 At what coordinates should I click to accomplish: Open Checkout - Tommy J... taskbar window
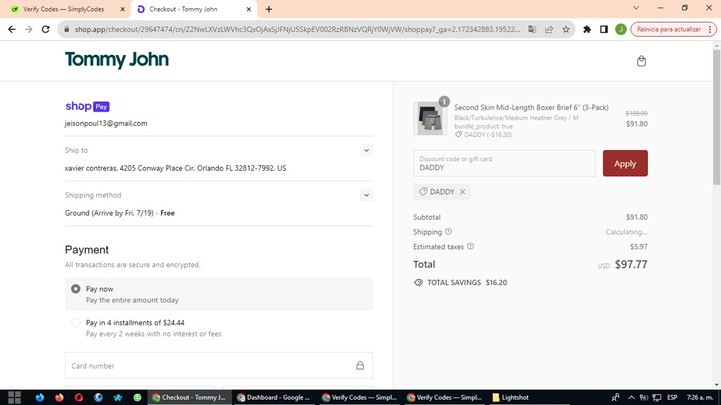click(x=189, y=397)
